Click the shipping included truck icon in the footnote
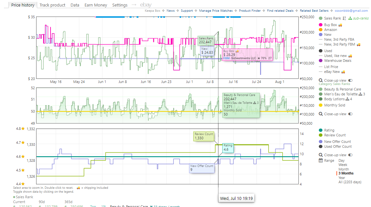371x207 pixels. coord(78,188)
